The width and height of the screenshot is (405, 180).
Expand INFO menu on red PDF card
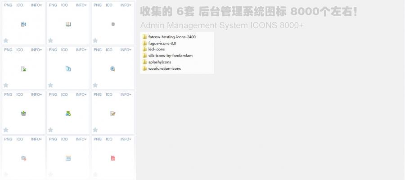126,139
